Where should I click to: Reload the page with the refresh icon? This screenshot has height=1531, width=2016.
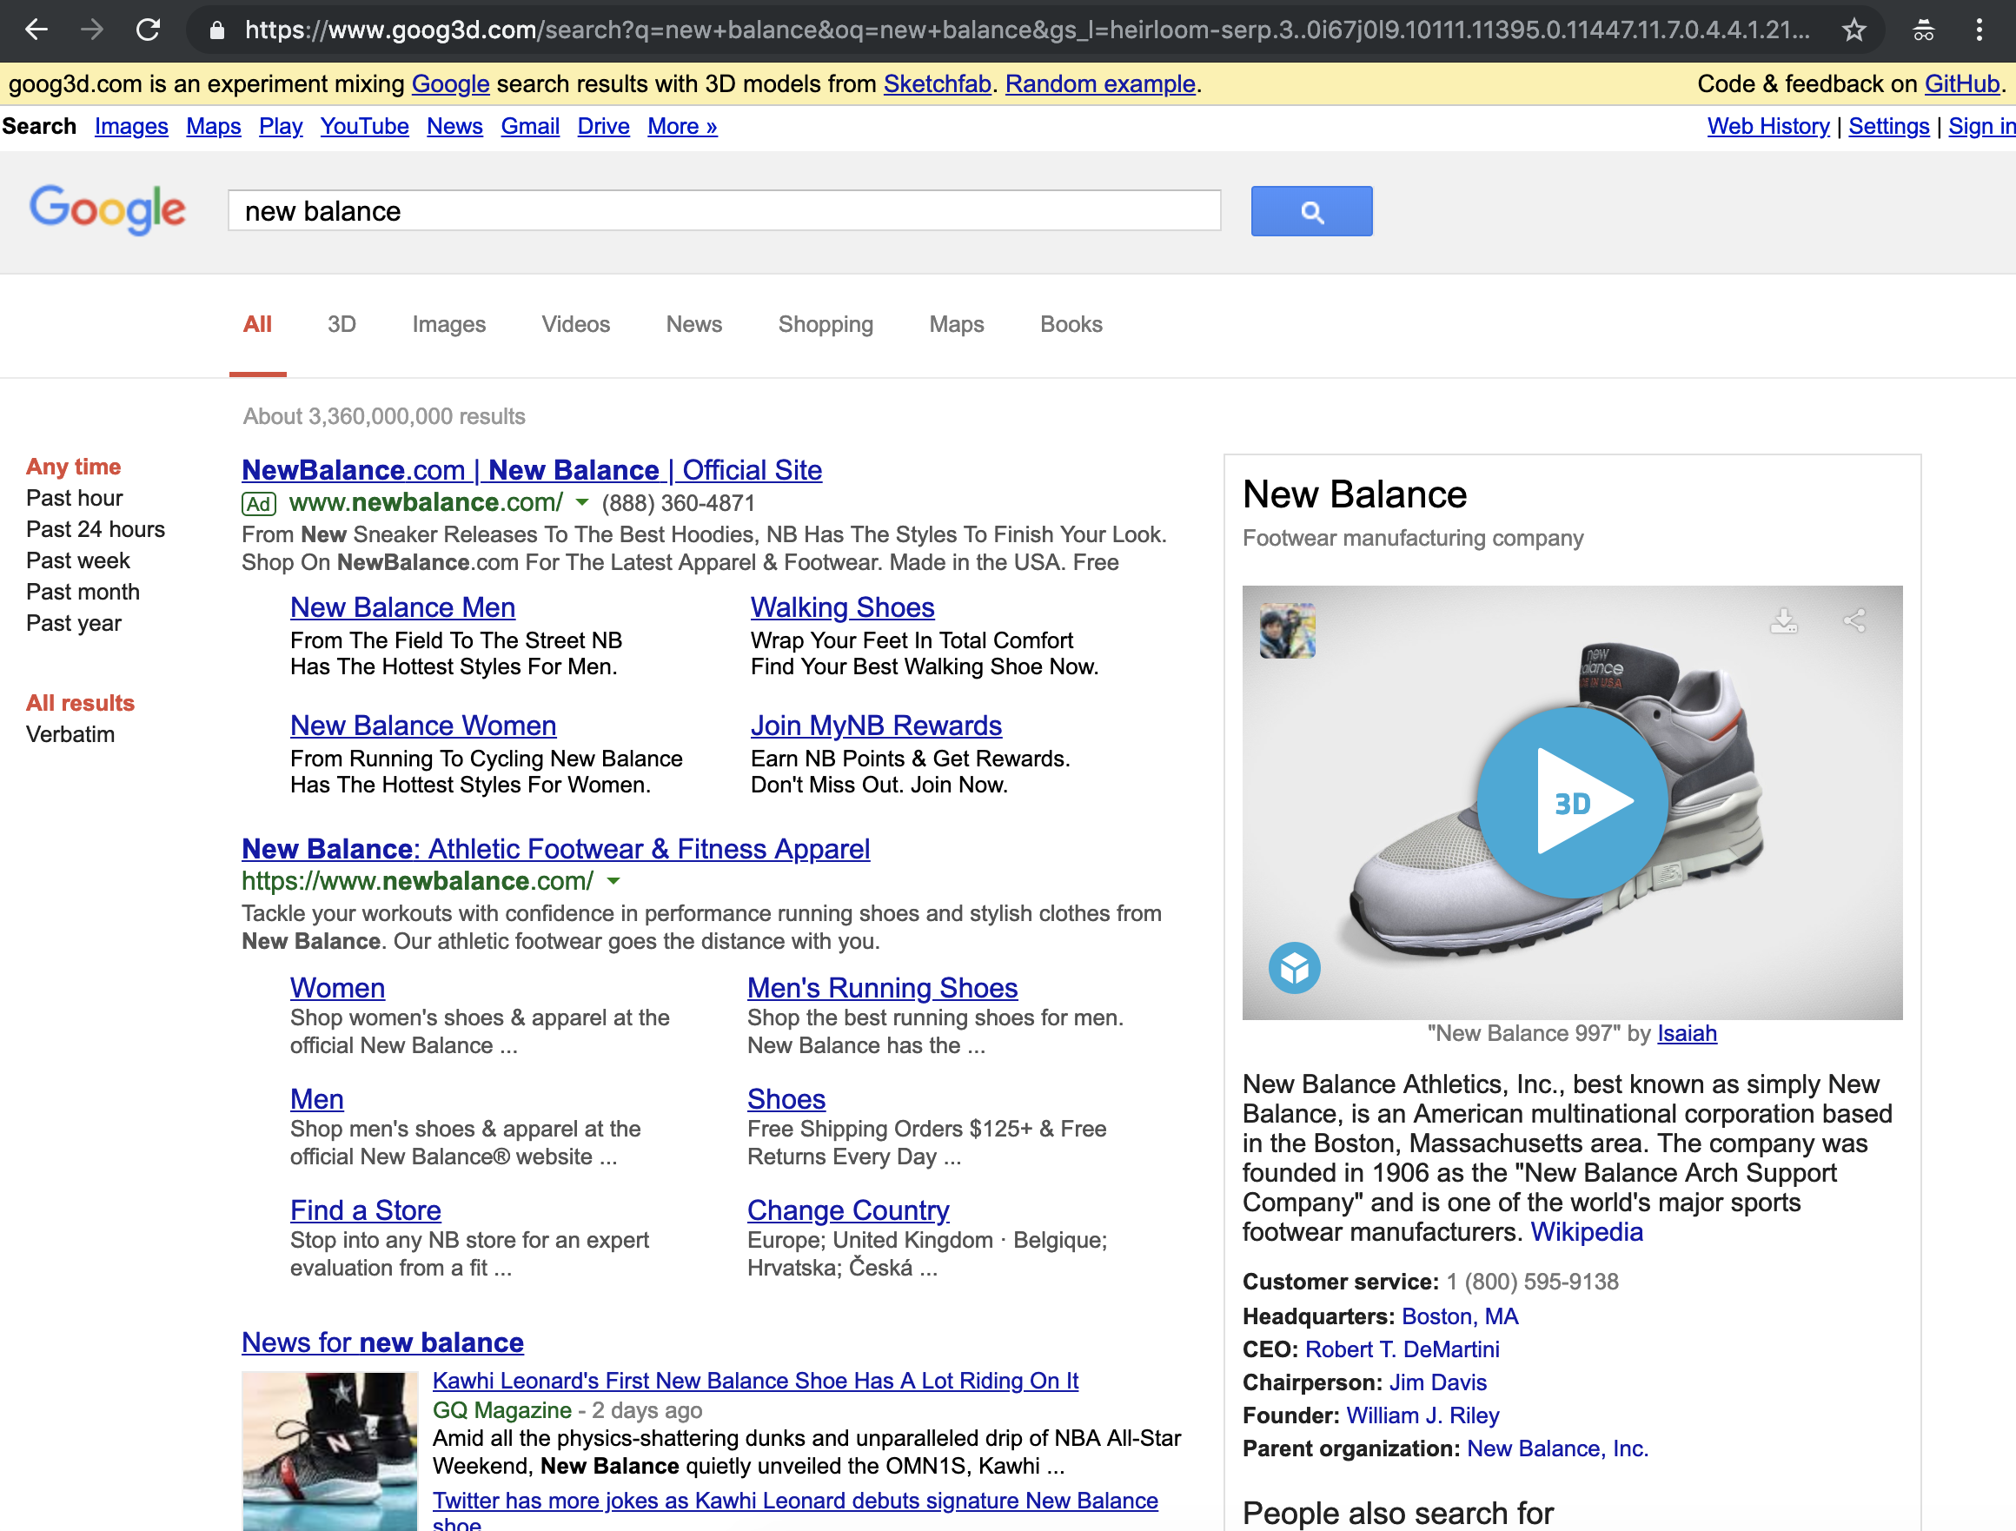tap(149, 30)
